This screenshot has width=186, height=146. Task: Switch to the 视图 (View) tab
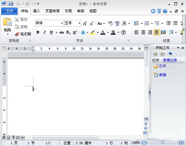(x=93, y=11)
